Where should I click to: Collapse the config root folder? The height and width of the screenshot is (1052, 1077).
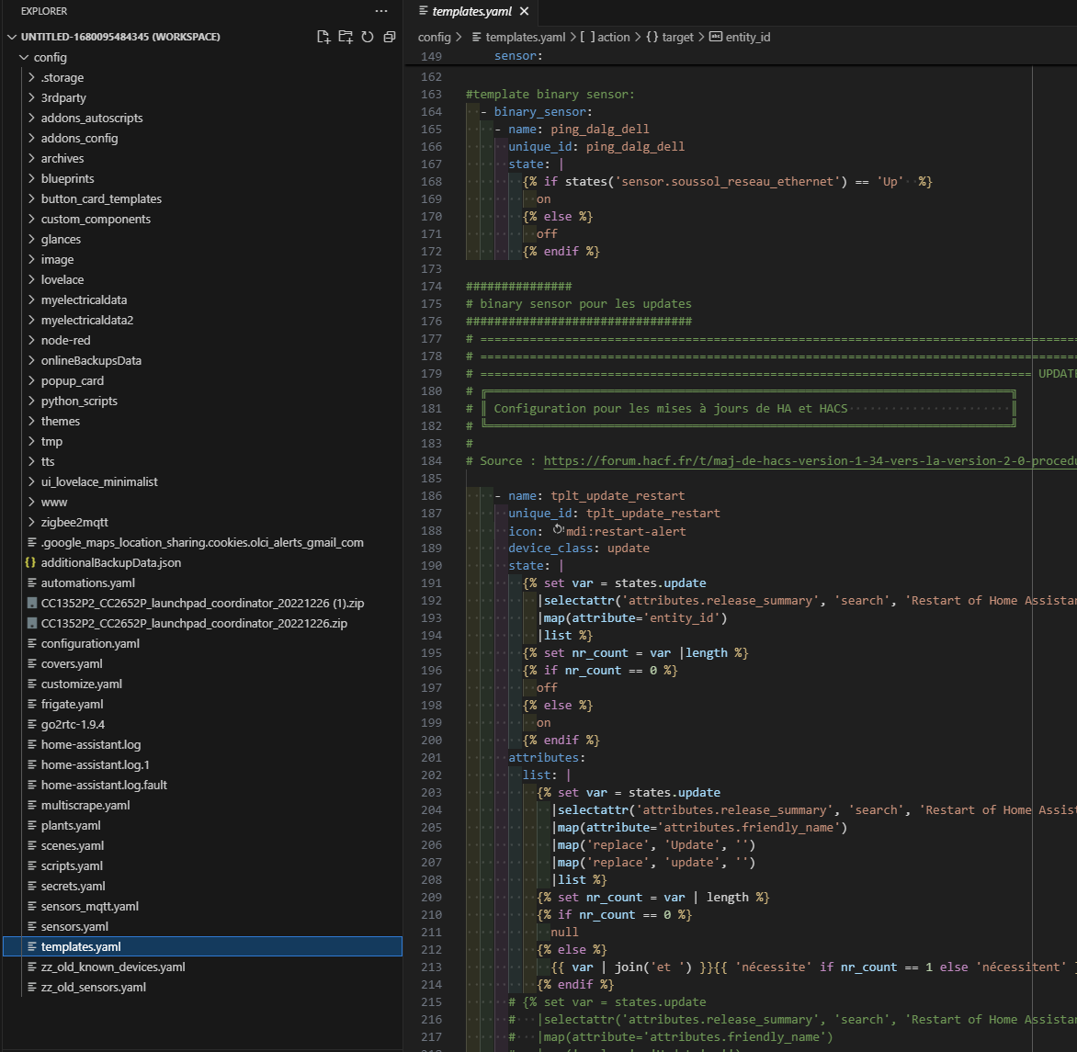24,57
